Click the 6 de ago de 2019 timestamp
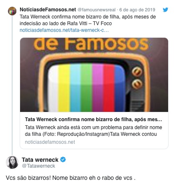The image size is (174, 184). click(137, 10)
